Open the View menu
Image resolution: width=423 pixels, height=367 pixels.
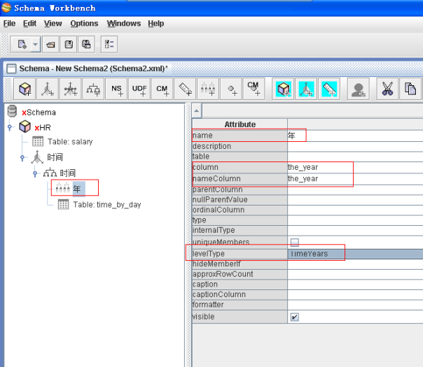coord(53,24)
